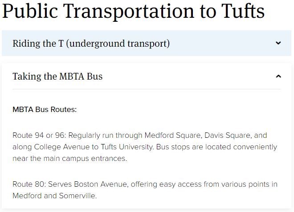
Task: Open the Riding the T accordion header
Action: [91, 44]
